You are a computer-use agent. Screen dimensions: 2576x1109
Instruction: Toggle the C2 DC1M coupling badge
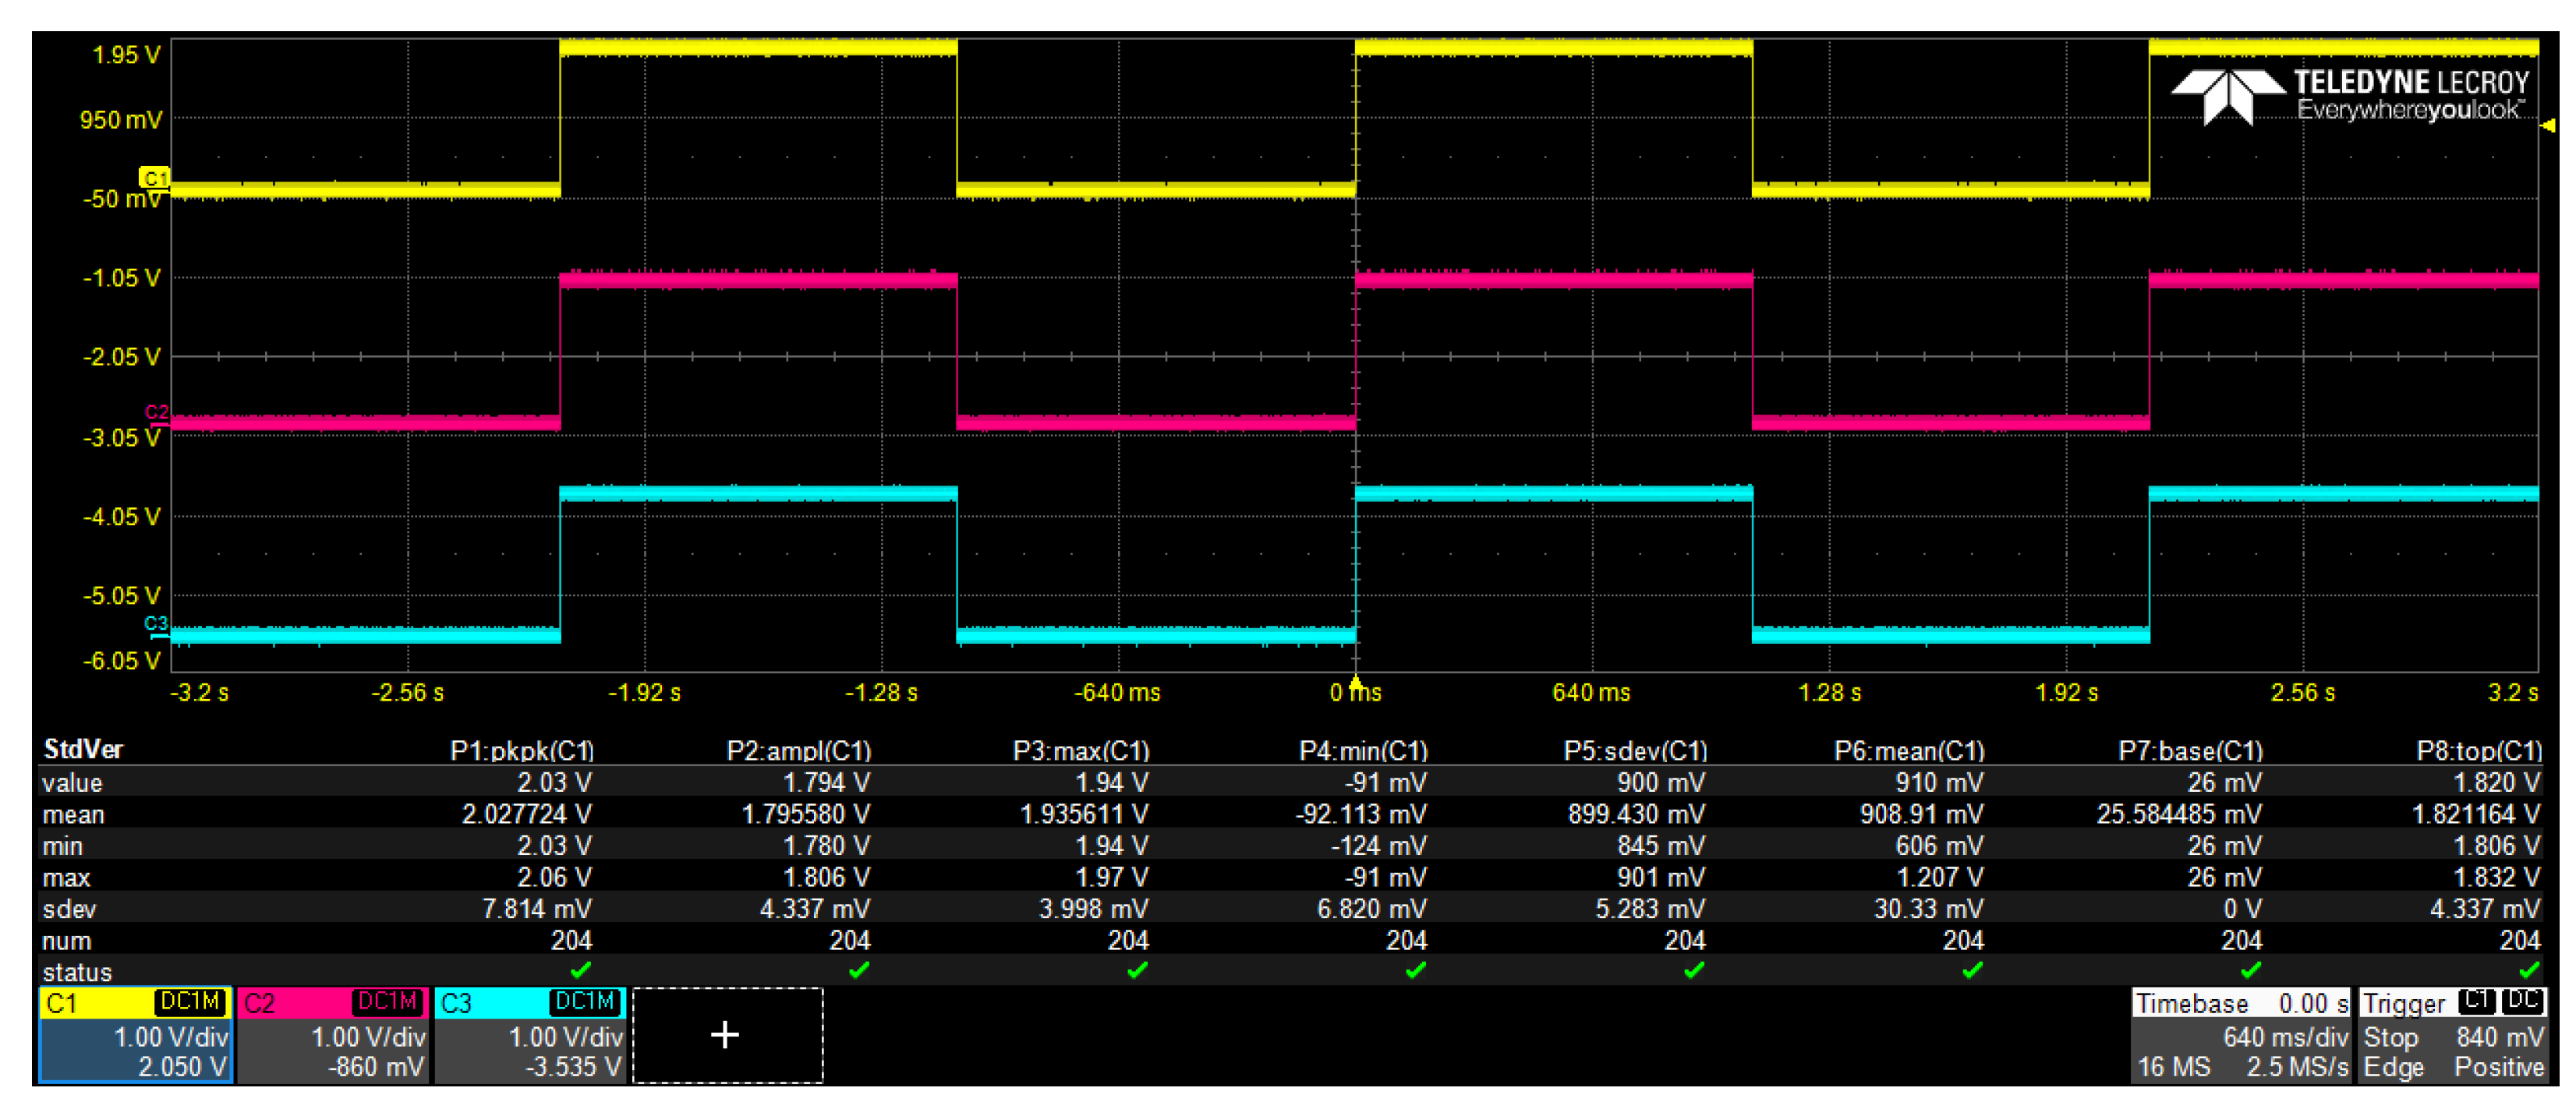click(x=387, y=1002)
